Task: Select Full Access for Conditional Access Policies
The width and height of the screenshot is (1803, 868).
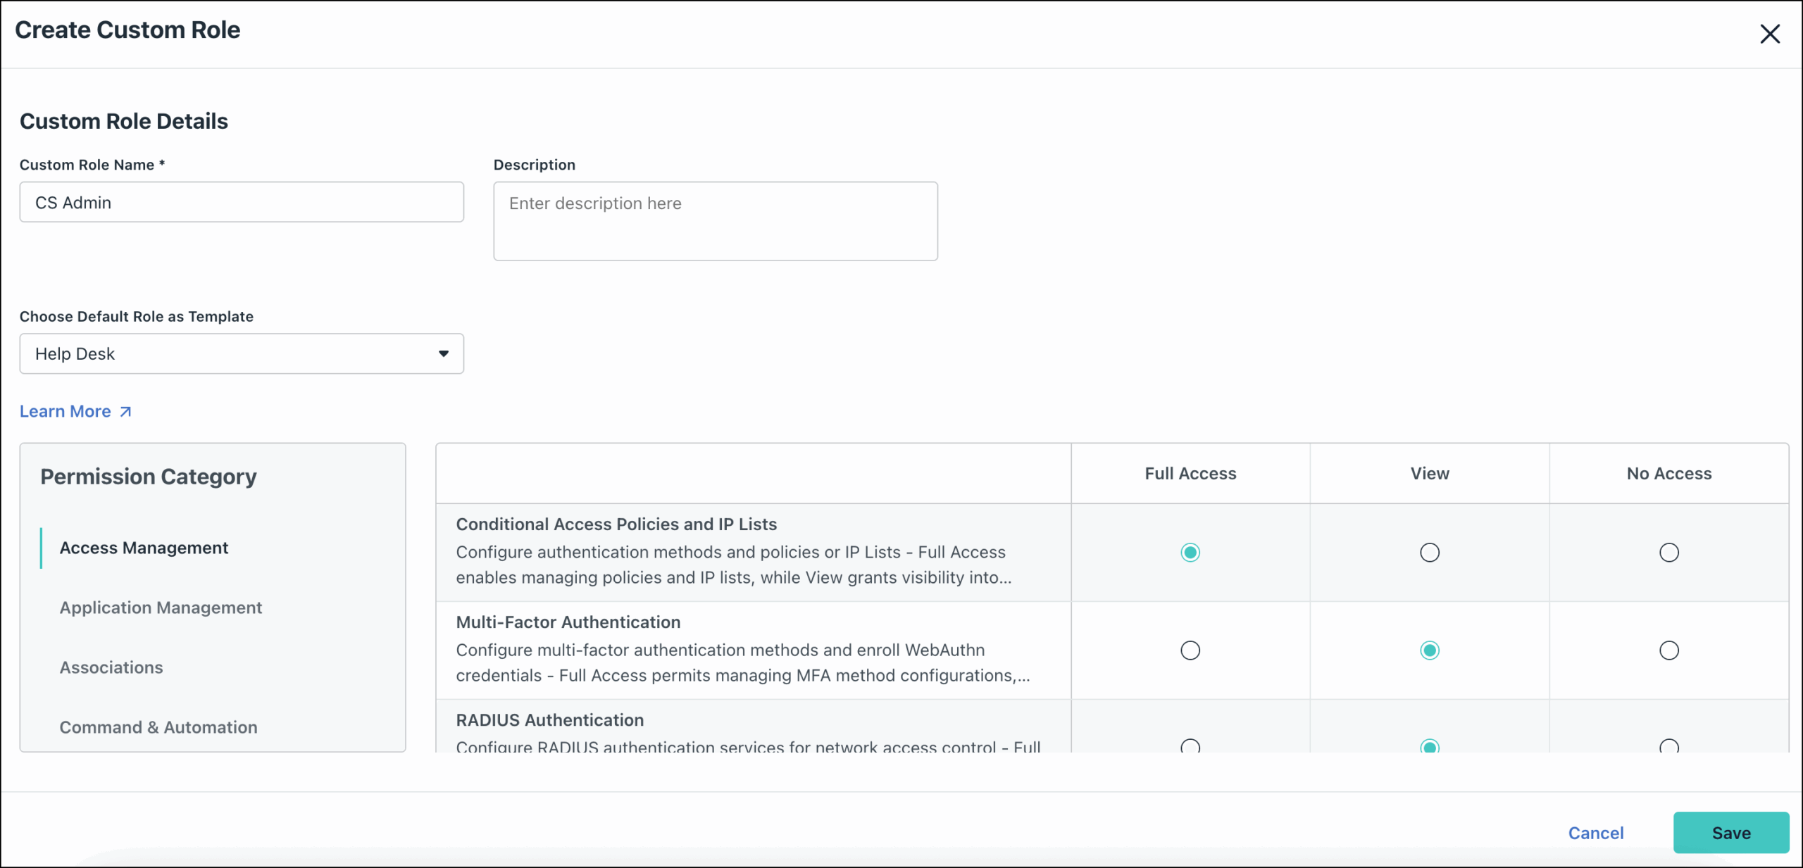Action: click(x=1190, y=552)
